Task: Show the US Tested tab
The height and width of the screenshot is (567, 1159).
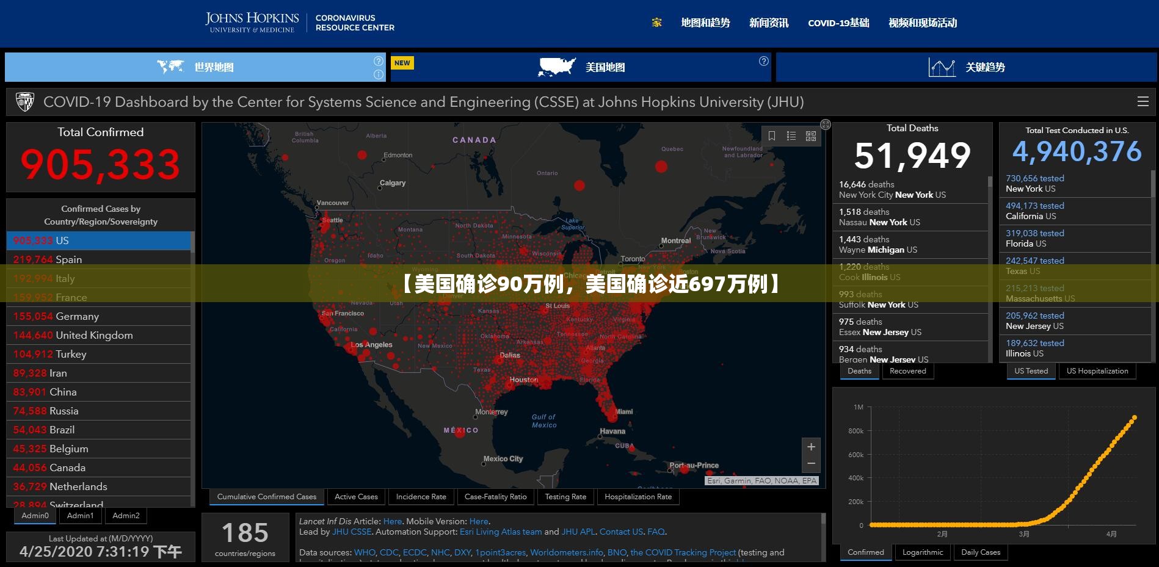Action: [x=1031, y=371]
